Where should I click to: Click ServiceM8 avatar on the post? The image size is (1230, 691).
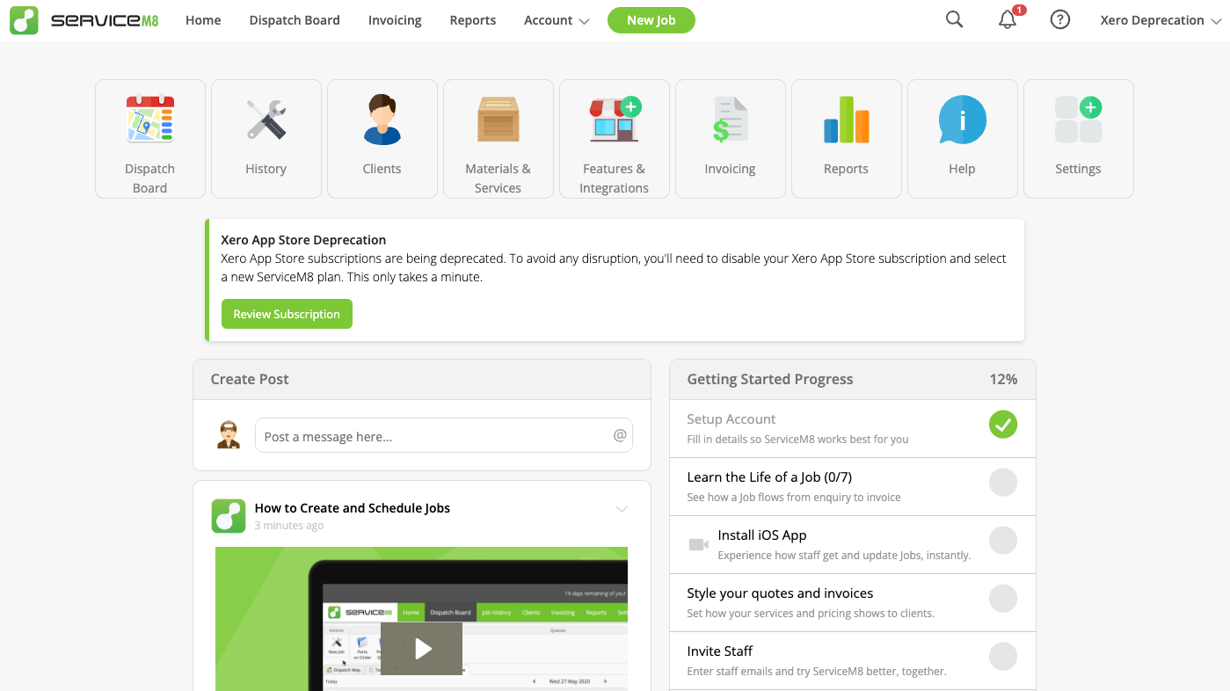[x=229, y=516]
